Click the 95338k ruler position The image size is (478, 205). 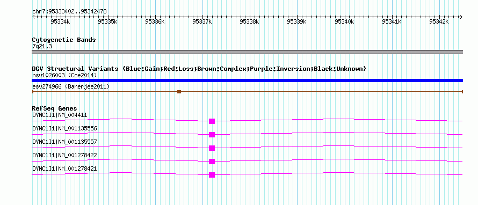250,21
